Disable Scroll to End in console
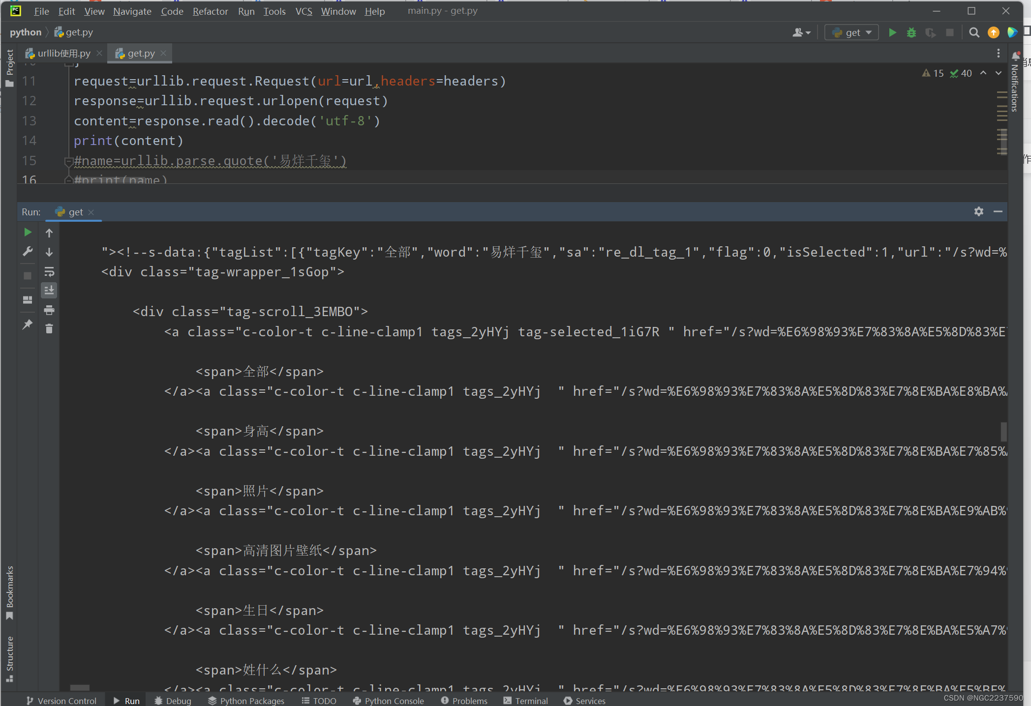 49,290
